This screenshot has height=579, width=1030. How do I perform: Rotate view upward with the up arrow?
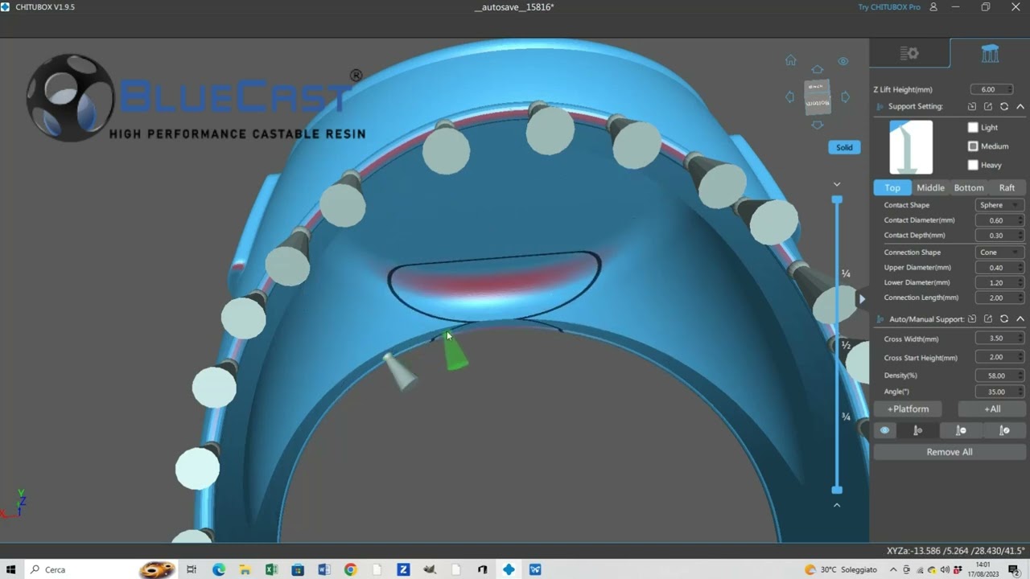[818, 70]
